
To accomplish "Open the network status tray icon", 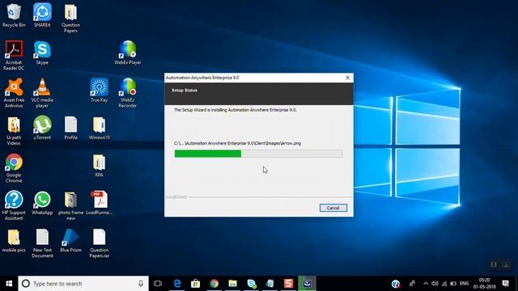I will (x=444, y=284).
